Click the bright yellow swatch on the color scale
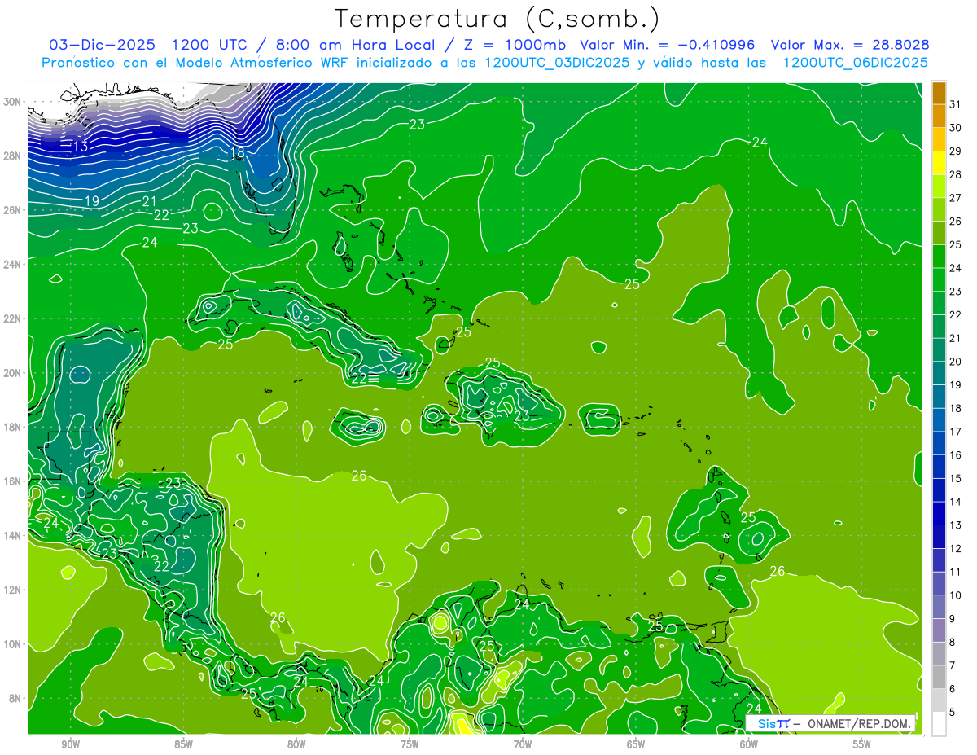977x755 pixels. [x=939, y=162]
